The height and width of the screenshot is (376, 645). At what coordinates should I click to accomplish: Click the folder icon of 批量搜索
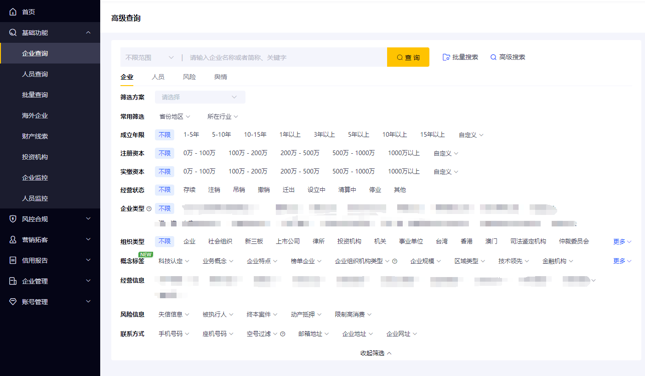(x=446, y=58)
